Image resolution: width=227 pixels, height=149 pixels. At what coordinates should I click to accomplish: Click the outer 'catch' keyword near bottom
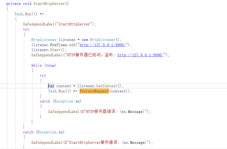pyautogui.click(x=28, y=132)
